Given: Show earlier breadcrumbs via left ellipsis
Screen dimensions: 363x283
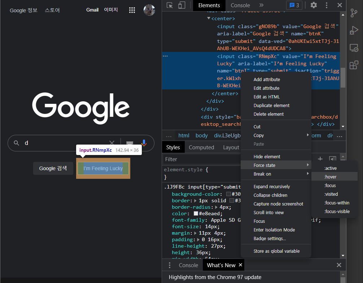Looking at the screenshot, I should pos(169,136).
